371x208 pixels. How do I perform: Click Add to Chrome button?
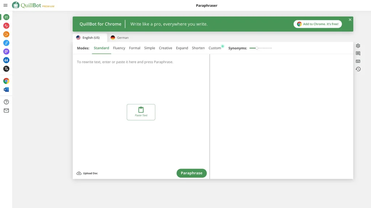317,24
